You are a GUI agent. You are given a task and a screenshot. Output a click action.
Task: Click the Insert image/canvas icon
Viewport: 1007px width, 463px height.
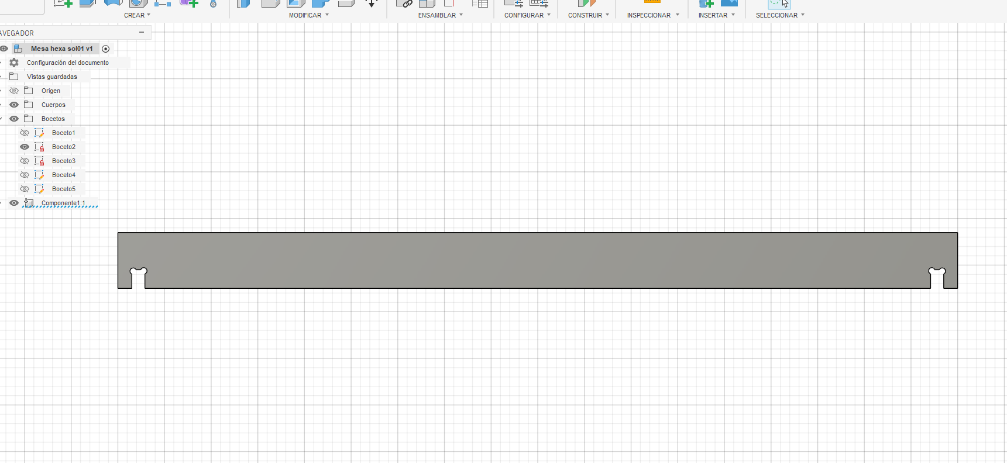pyautogui.click(x=729, y=3)
